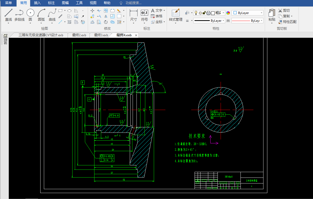The width and height of the screenshot is (313, 199).
Task: Open the color wheel picker
Action: click(x=228, y=13)
